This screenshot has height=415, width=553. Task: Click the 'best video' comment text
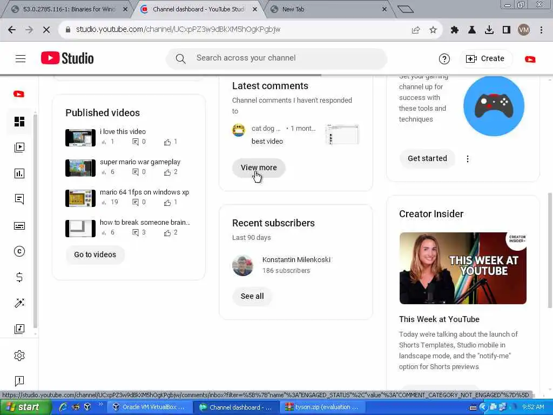tap(267, 142)
